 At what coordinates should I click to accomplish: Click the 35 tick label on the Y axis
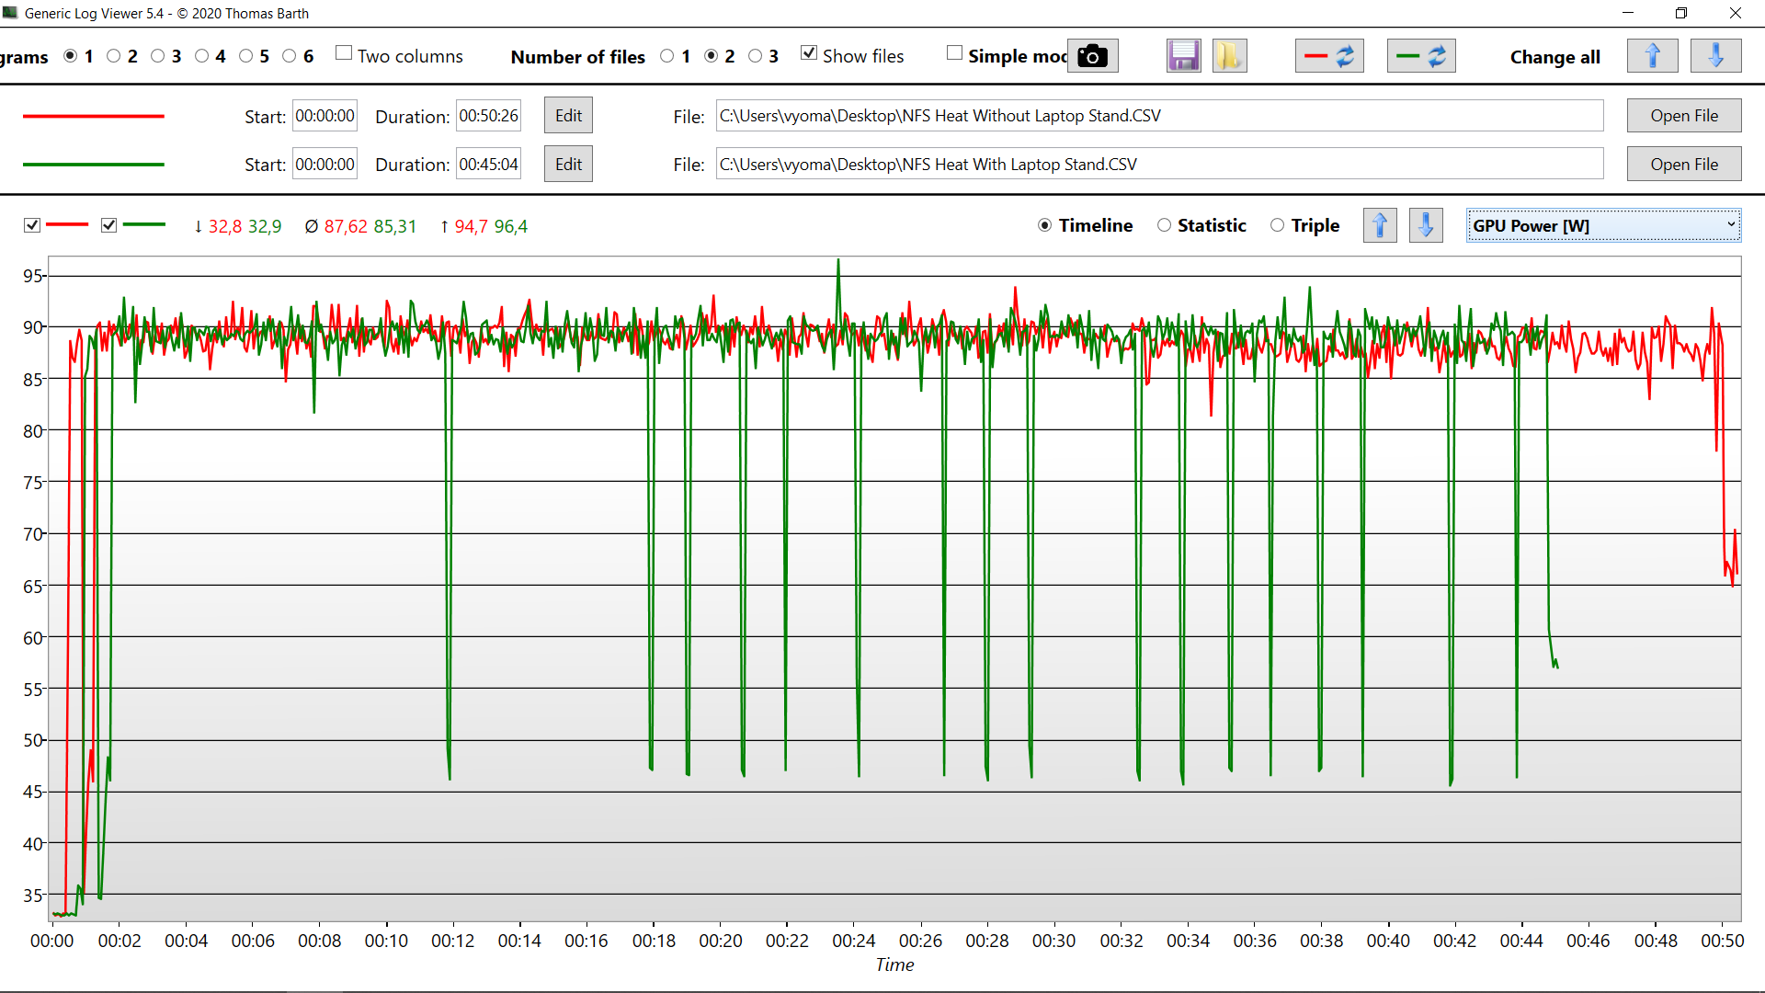tap(33, 896)
